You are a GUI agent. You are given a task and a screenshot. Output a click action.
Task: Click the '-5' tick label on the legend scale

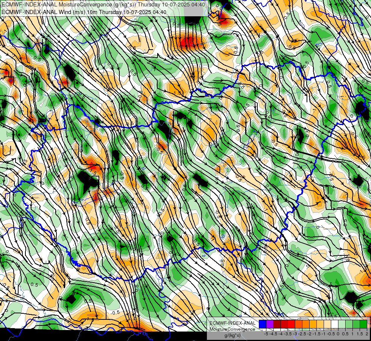point(266,334)
